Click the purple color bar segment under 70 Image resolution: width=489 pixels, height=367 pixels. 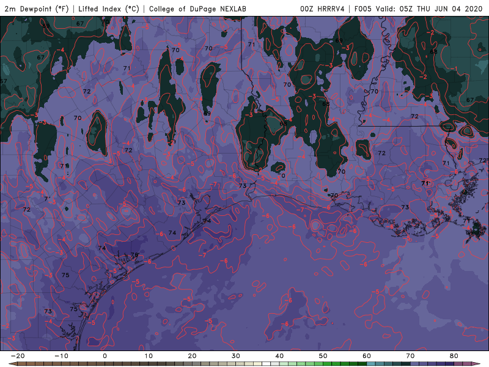click(x=415, y=364)
